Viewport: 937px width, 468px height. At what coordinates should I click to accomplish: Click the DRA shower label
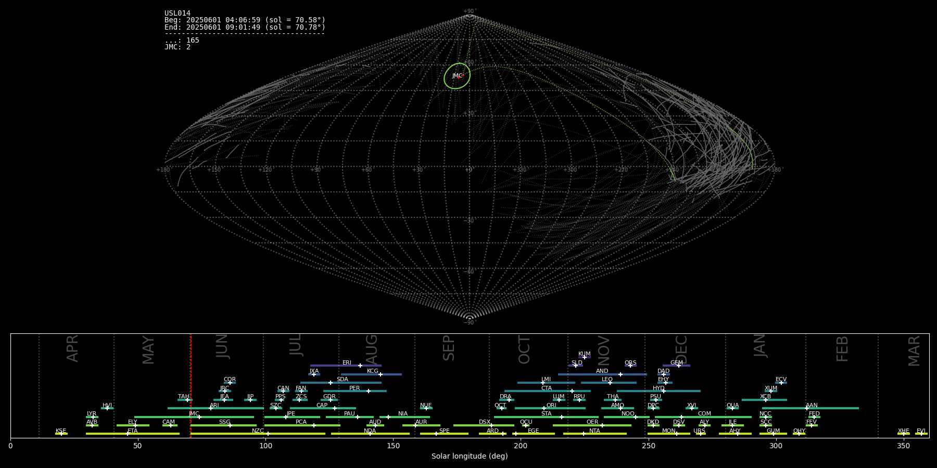click(x=505, y=397)
